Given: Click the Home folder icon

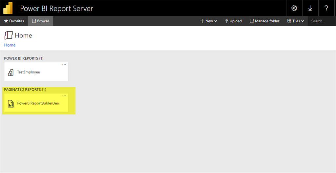Looking at the screenshot, I should [9, 35].
